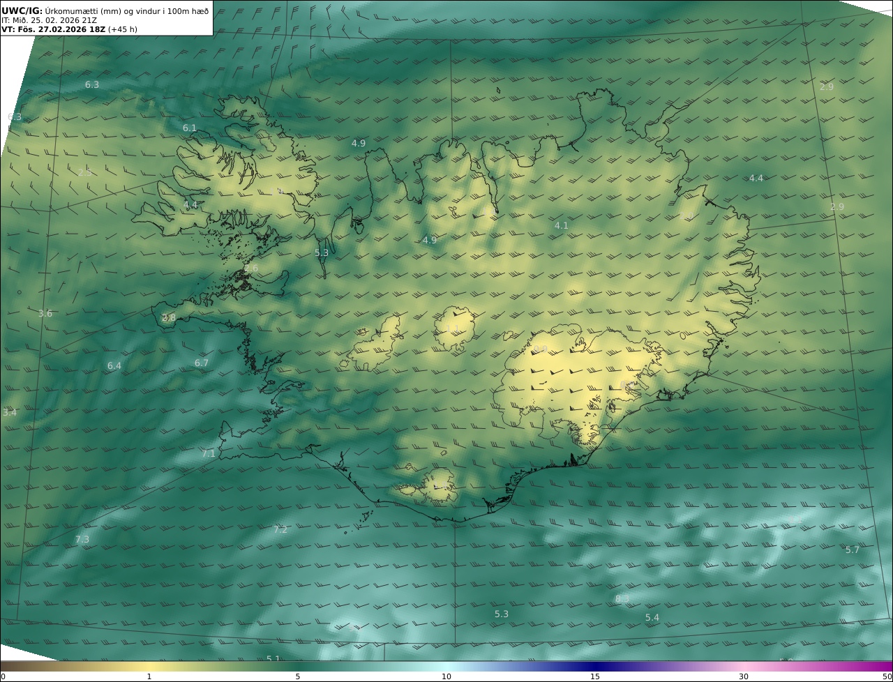Click the valid time "VT: Fös. 27.02.2026 18Z"
This screenshot has width=893, height=682.
[53, 29]
